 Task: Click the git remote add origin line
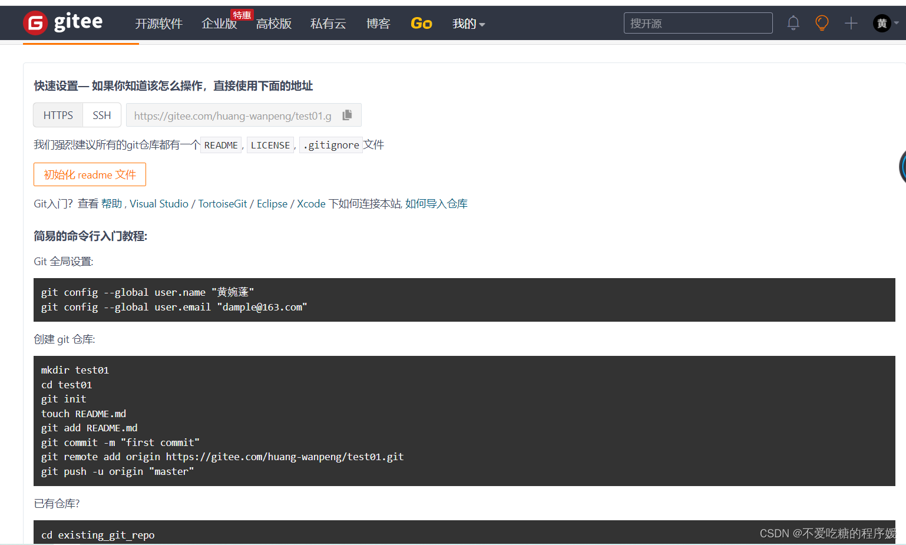[x=223, y=457]
